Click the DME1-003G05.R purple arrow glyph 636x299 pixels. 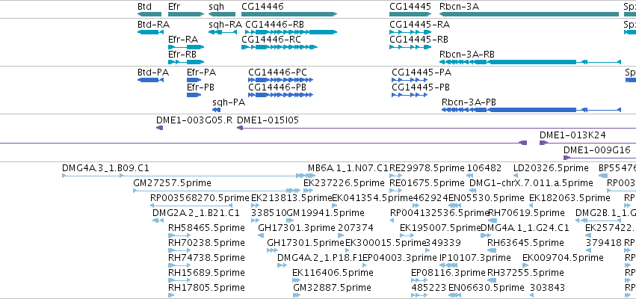tap(160, 128)
